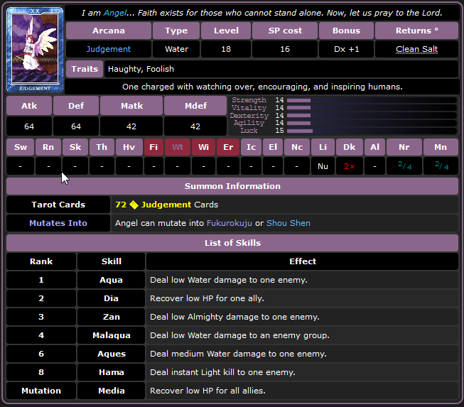
Task: Follow the Fukurokuju mutation link
Action: 230,223
